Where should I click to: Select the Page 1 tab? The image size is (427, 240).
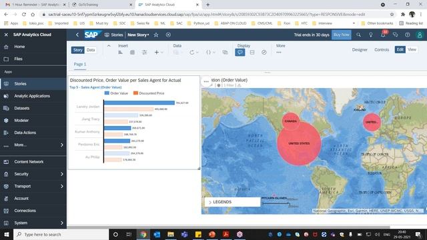click(80, 64)
